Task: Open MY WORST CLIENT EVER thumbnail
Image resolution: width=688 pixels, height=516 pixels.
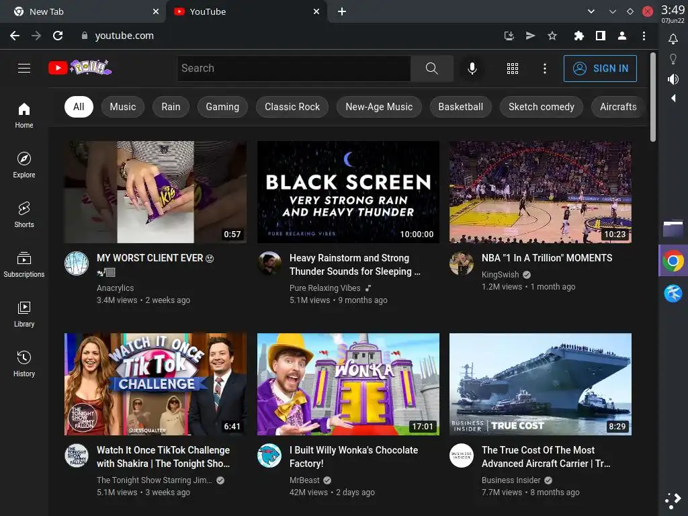Action: pos(155,191)
